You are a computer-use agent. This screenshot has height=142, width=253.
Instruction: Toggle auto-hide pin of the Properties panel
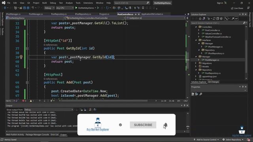(x=243, y=87)
